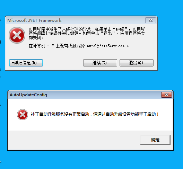The width and height of the screenshot is (183, 169).
Task: Close the Microsoft .NET Framework dialog
Action: point(150,20)
